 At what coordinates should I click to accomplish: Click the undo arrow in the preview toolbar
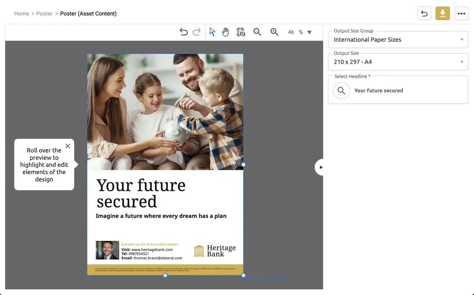[x=183, y=32]
